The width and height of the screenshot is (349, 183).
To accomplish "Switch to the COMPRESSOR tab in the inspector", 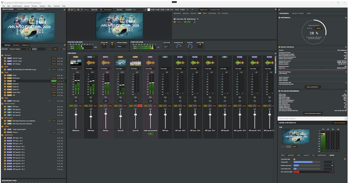I will point(322,155).
